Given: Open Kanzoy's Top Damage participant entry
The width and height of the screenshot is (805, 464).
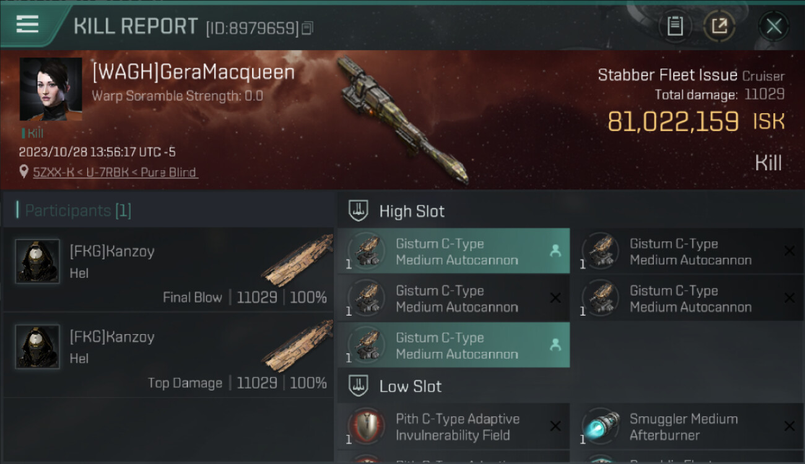Looking at the screenshot, I should click(x=168, y=354).
